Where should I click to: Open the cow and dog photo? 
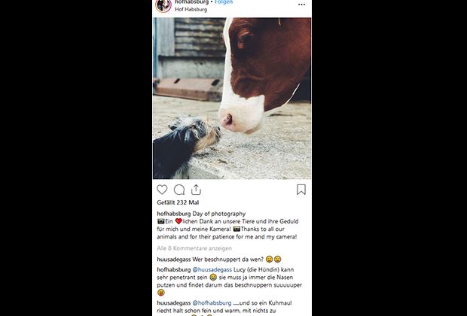(x=232, y=98)
